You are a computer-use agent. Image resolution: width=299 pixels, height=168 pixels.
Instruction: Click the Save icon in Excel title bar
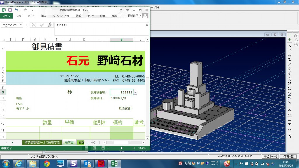[x=10, y=10]
